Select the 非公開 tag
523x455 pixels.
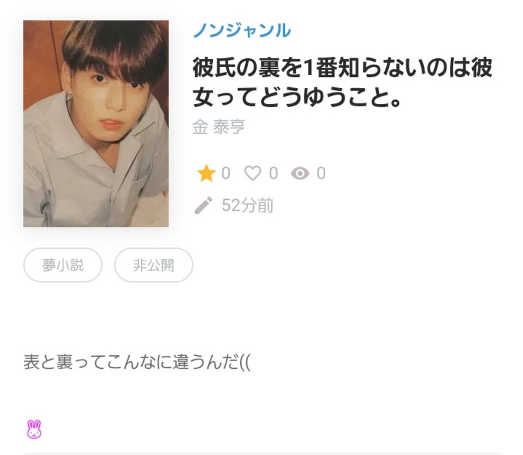(154, 265)
